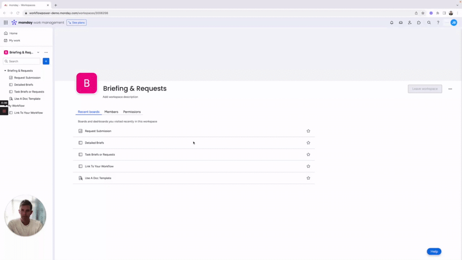Click the Leave workspace button
This screenshot has height=260, width=462.
click(x=425, y=89)
